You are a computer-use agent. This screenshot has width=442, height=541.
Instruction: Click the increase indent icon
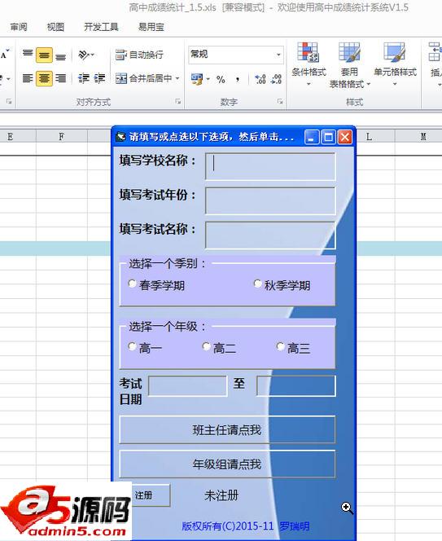(x=99, y=78)
